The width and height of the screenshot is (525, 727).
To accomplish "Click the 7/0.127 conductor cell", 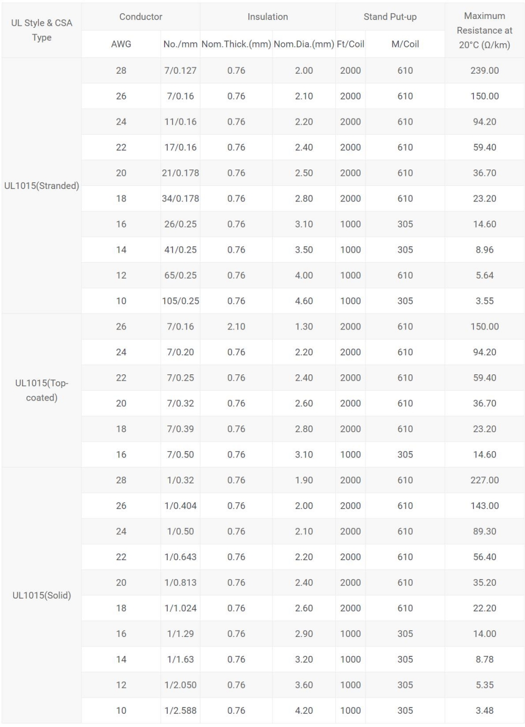I will coord(180,71).
